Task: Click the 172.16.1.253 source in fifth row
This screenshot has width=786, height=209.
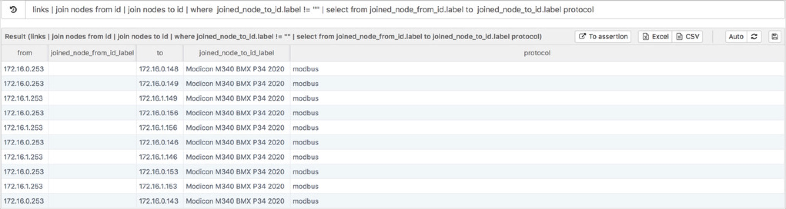Action: point(23,128)
